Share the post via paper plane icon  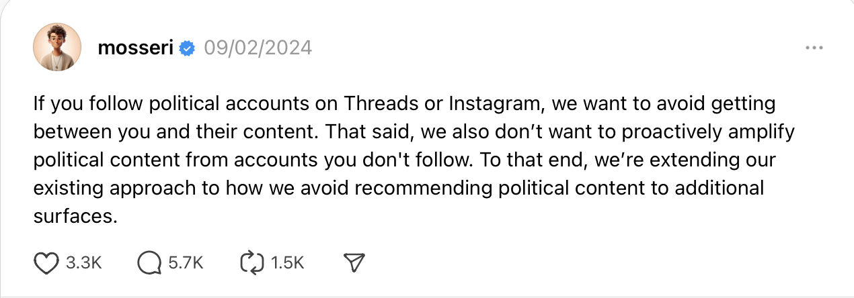click(354, 263)
